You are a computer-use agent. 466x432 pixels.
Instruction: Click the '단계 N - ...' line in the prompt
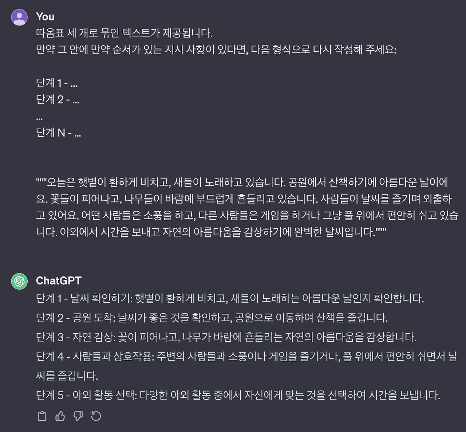point(58,133)
